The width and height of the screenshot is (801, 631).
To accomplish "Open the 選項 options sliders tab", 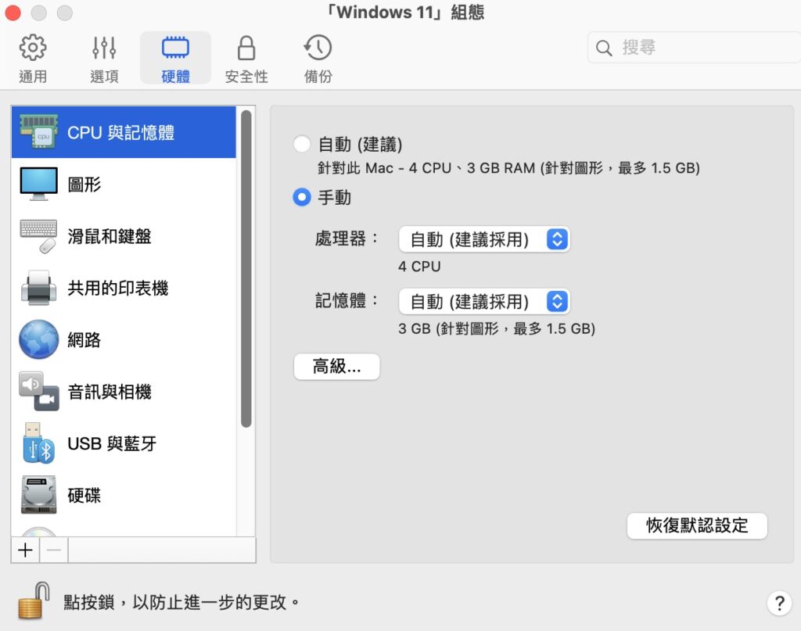I will click(x=104, y=58).
